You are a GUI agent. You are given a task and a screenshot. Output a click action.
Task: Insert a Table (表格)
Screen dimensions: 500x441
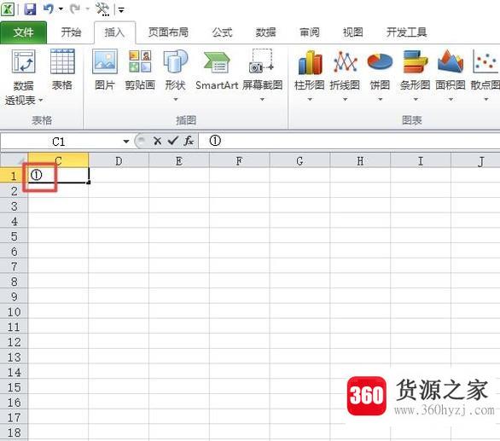pyautogui.click(x=62, y=70)
